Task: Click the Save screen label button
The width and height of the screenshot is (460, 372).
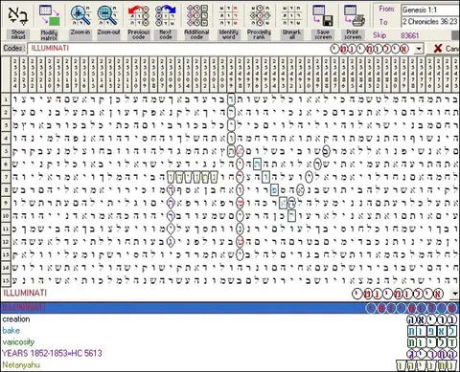Action: (323, 34)
